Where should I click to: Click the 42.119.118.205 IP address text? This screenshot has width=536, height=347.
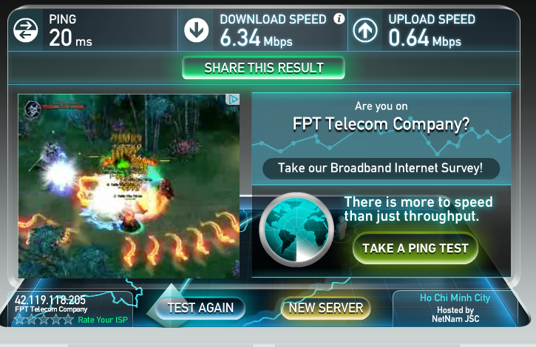(x=50, y=300)
